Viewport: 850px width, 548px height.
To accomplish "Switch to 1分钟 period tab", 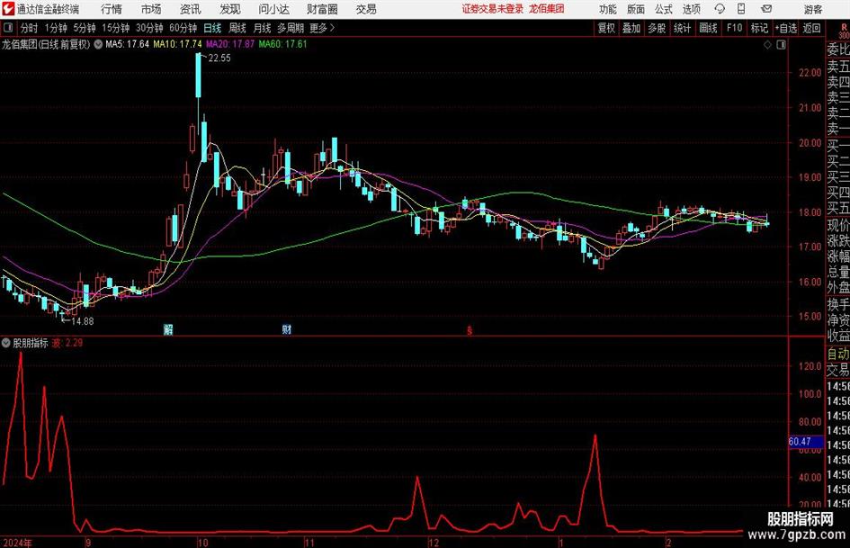I will (x=56, y=28).
